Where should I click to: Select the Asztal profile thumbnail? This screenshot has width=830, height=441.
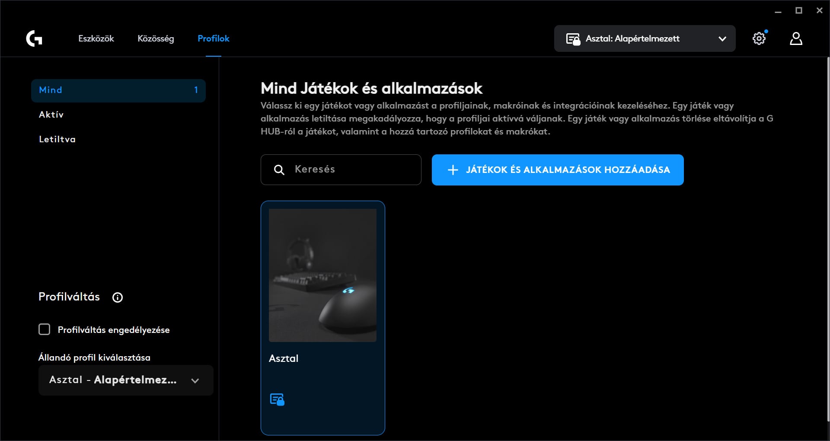pos(322,275)
